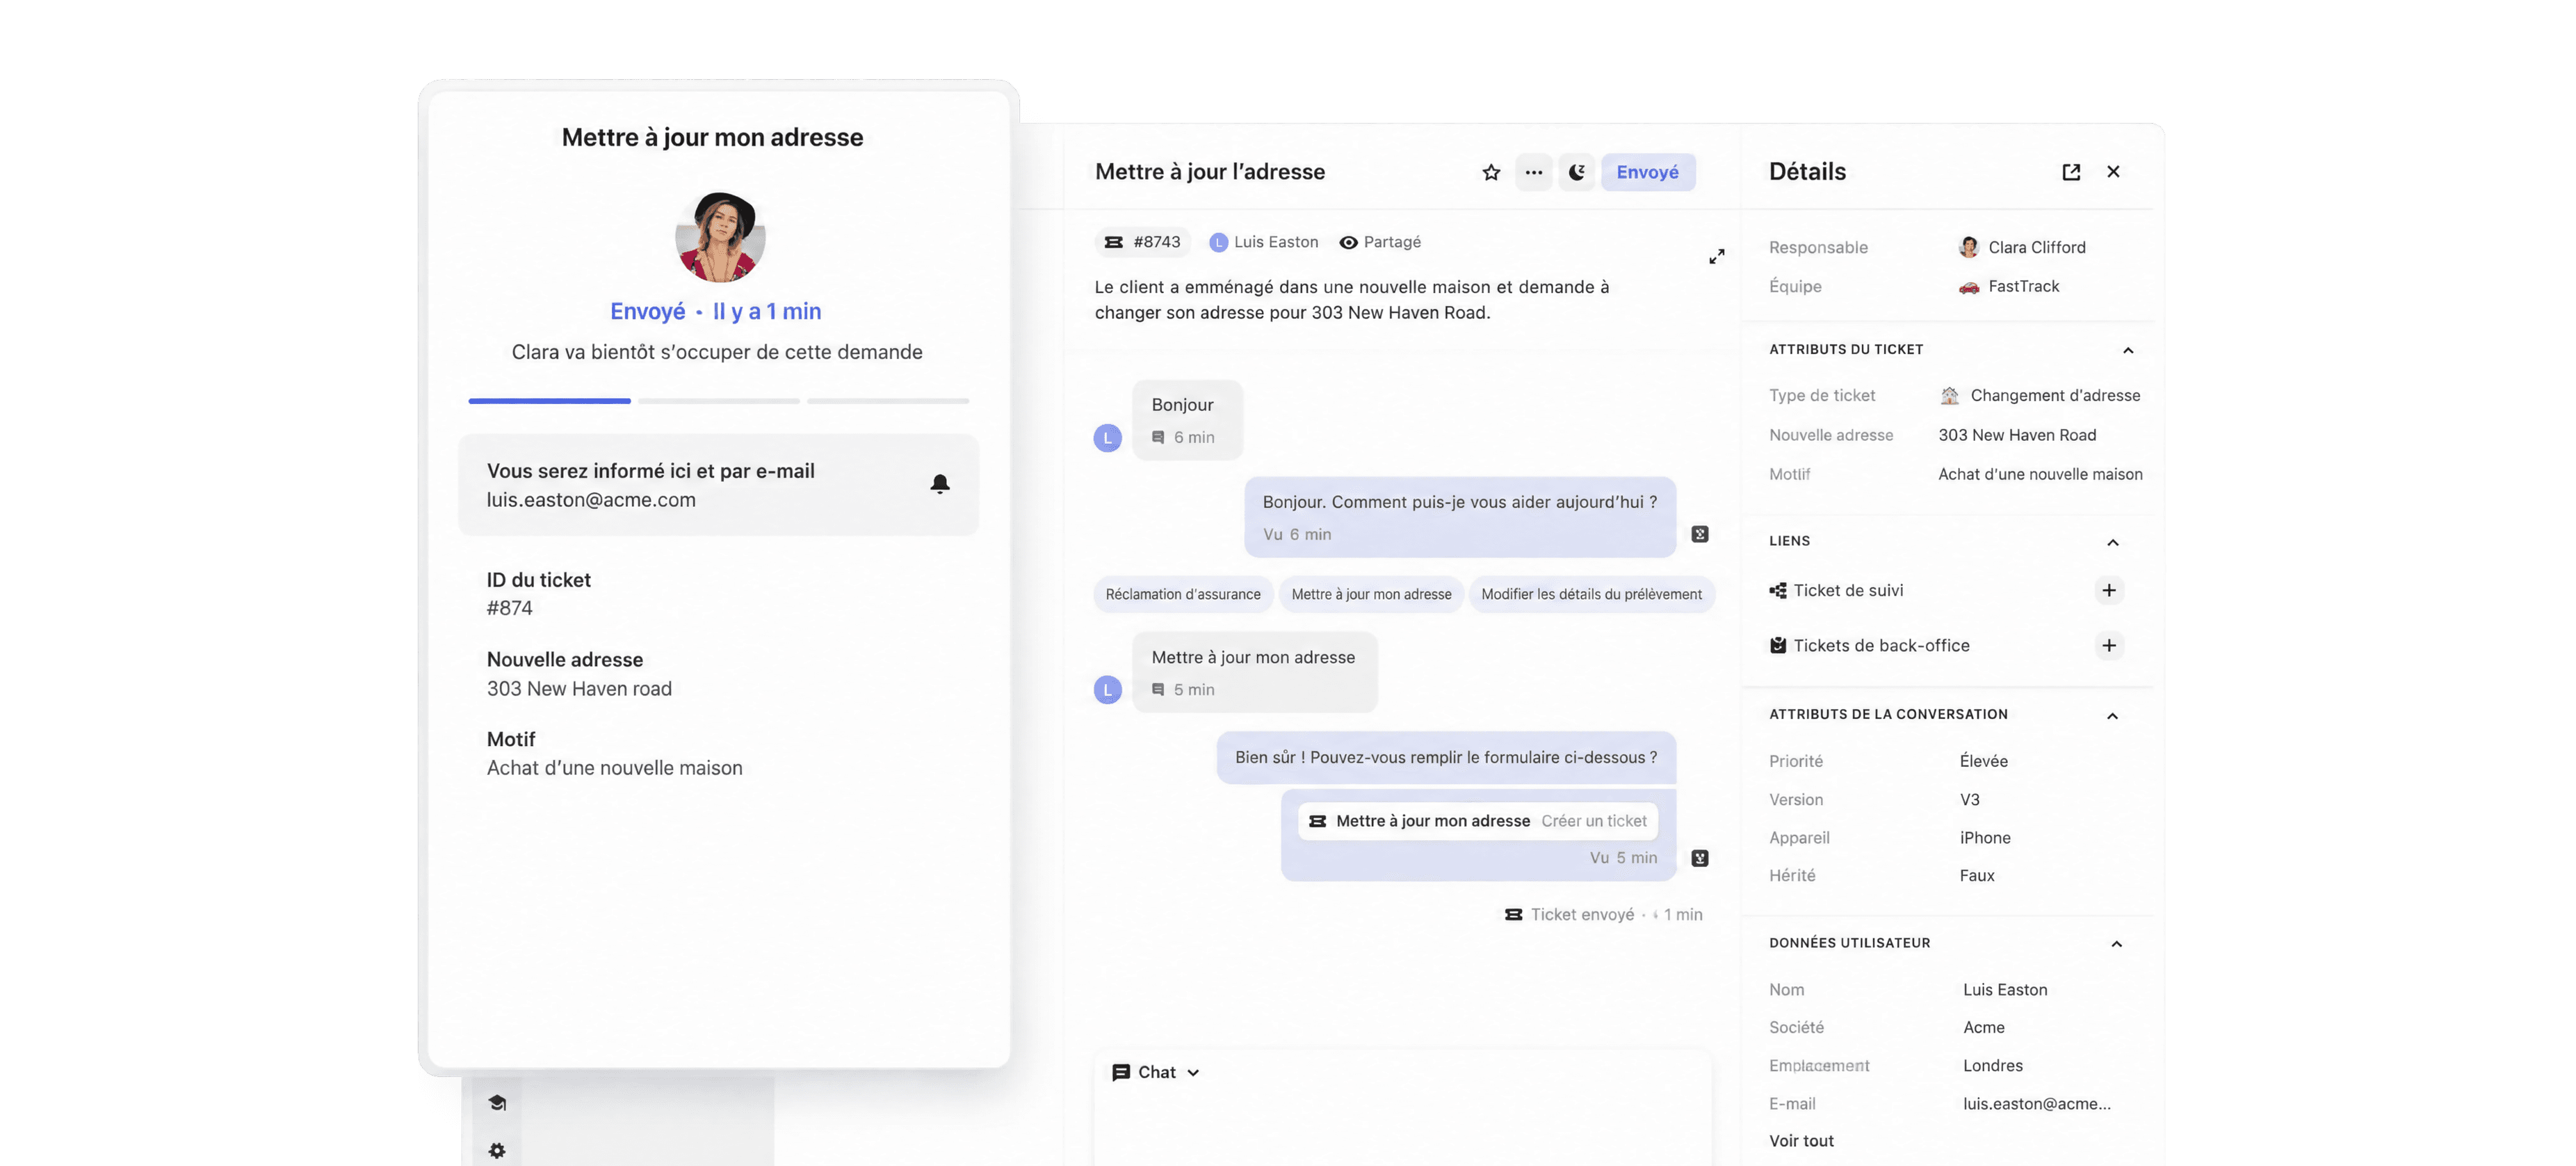Screen dimensions: 2576x1166
Task: Add a Tickets de back-office link
Action: click(x=2109, y=645)
